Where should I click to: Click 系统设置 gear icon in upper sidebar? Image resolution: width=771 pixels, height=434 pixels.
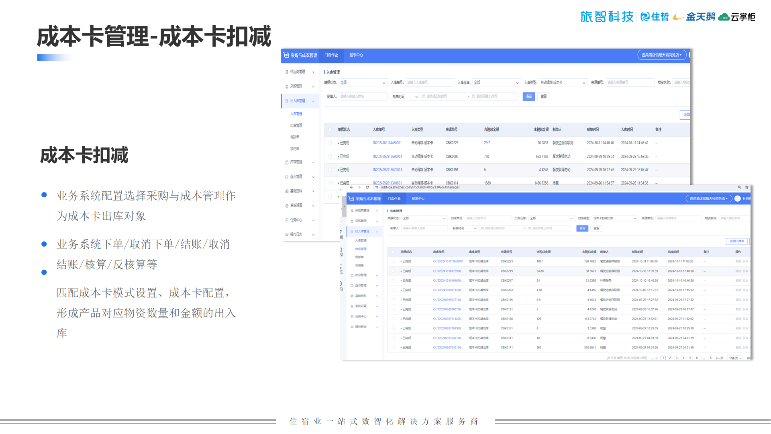(287, 206)
